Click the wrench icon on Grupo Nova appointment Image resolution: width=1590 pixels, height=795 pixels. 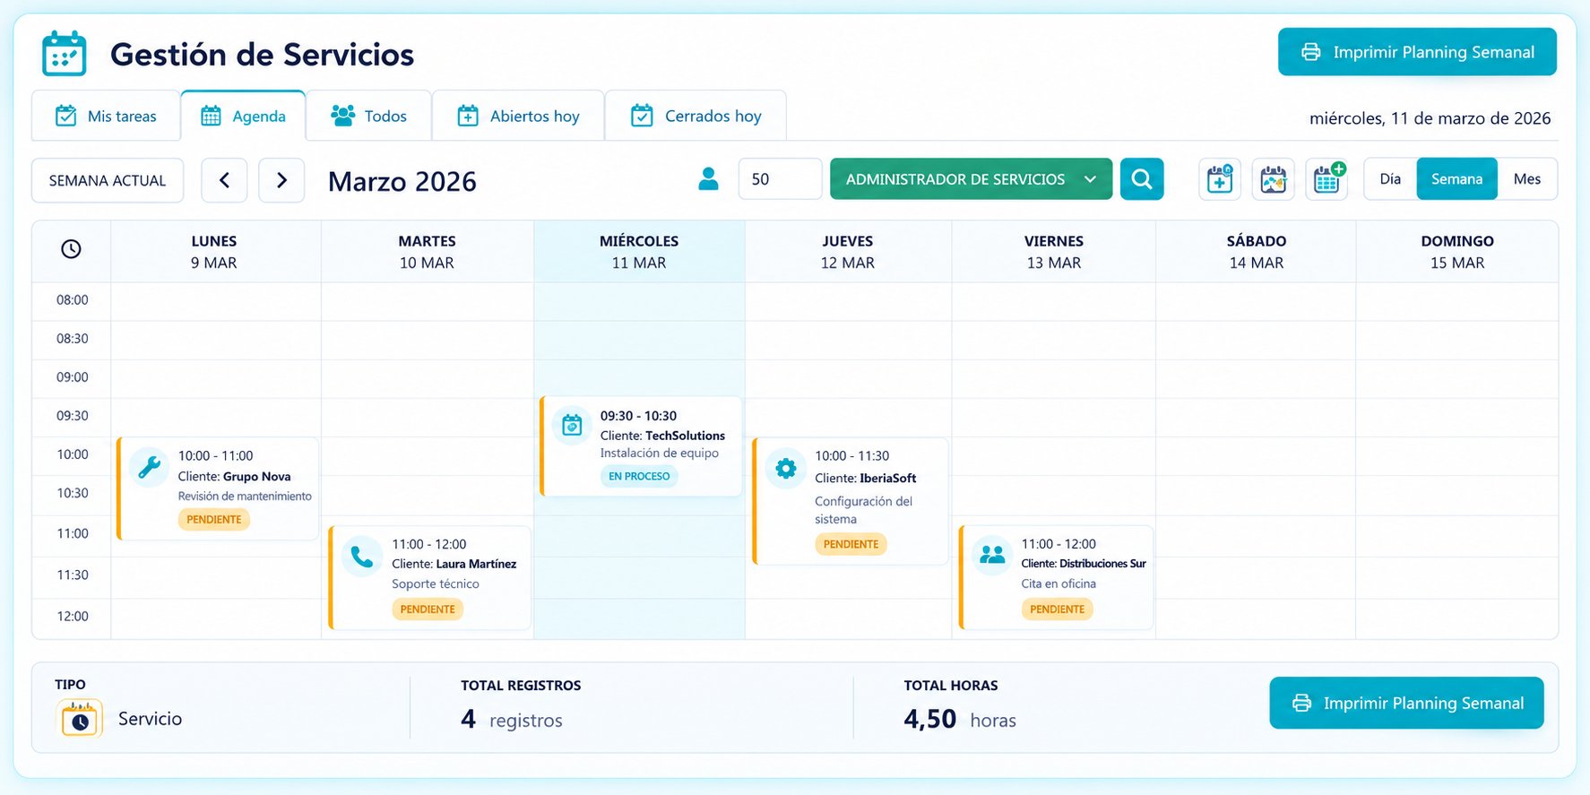[x=150, y=467]
